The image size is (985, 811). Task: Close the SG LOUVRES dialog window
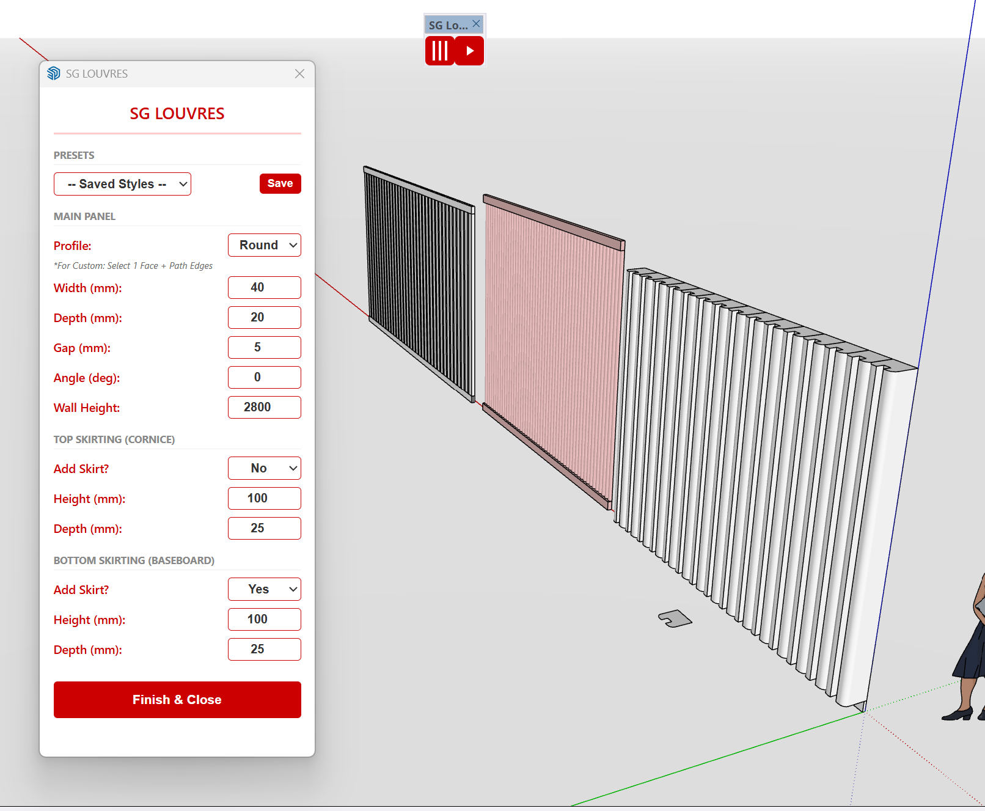(299, 74)
